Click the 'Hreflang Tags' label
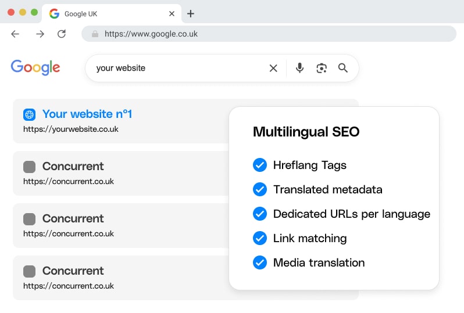Image resolution: width=464 pixels, height=313 pixels. [309, 166]
